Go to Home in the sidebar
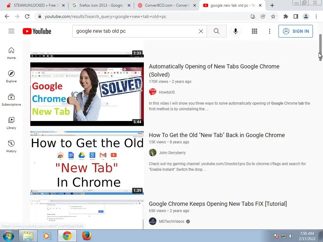 point(11,53)
